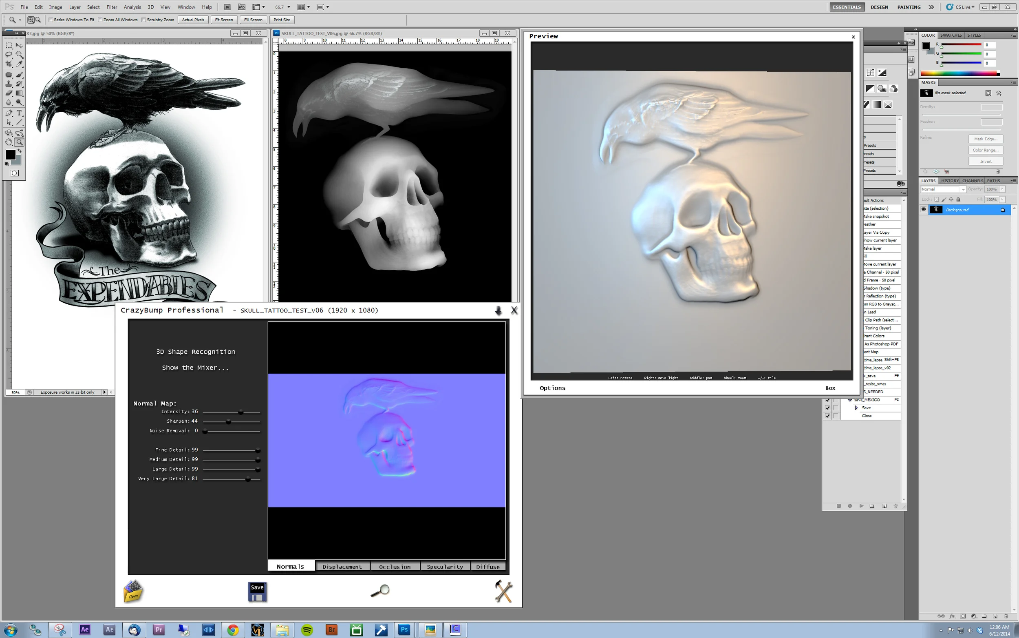Enable Resize Windows To Fit checkbox
The width and height of the screenshot is (1019, 638).
(x=51, y=20)
